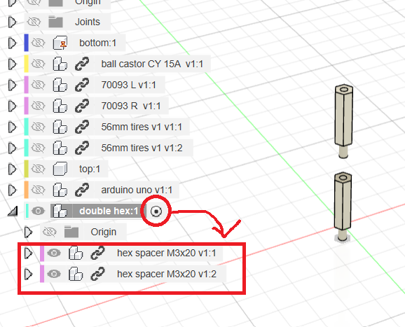Expand ball castor CY 15A v1:1
This screenshot has height=327, width=405.
(x=12, y=64)
